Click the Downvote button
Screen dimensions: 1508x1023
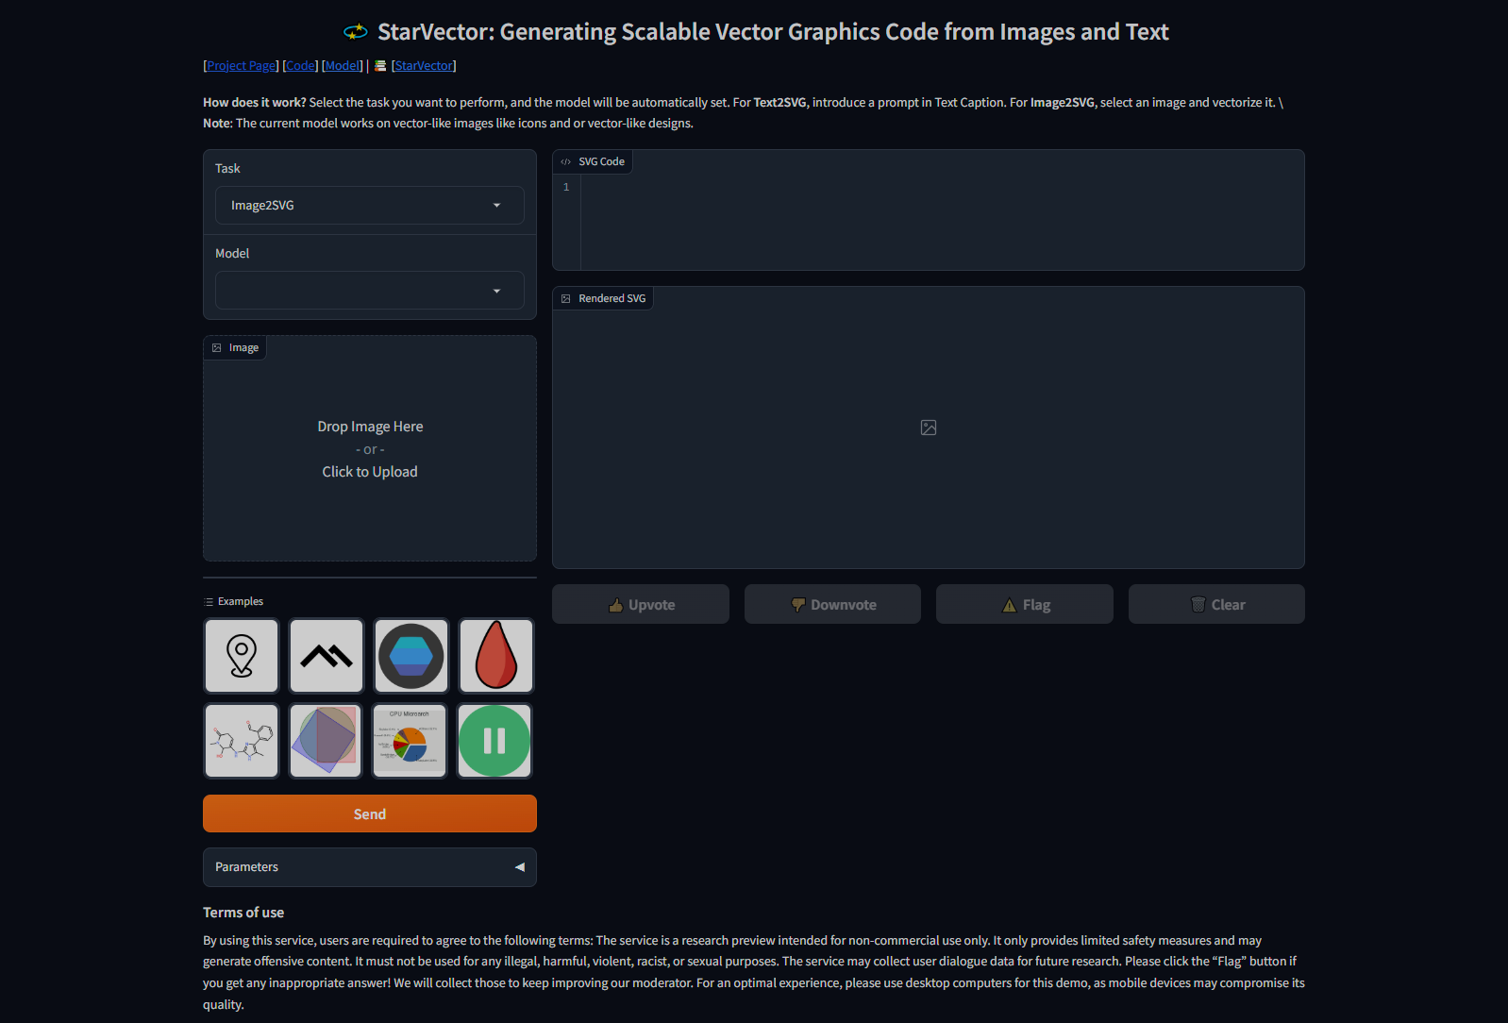click(x=832, y=604)
